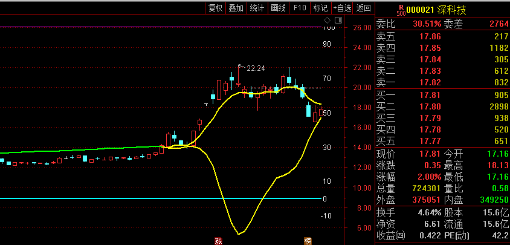
Task: Click the 22.24 high price label
Action: (256, 68)
